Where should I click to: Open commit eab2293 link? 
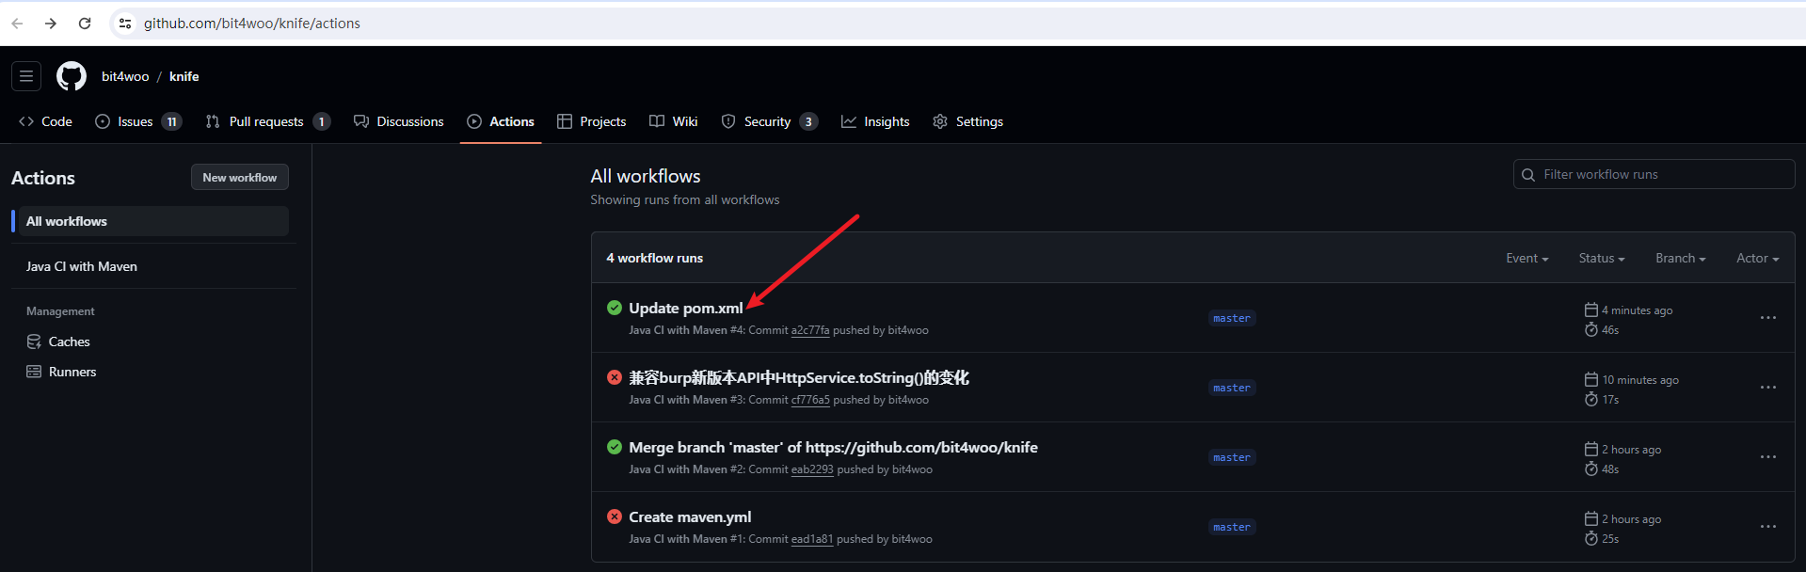[812, 469]
